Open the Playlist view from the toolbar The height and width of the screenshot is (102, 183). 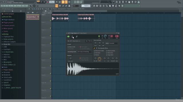coord(94,6)
